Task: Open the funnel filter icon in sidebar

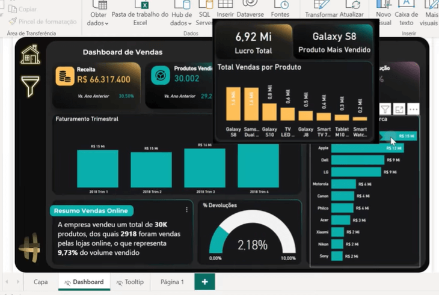Action: point(30,86)
